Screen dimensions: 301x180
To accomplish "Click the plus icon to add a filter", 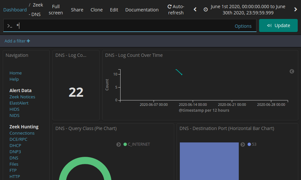I will [28, 41].
